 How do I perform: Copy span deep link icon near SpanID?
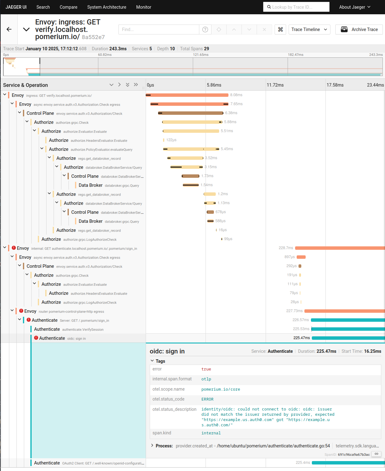(376, 454)
